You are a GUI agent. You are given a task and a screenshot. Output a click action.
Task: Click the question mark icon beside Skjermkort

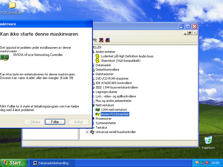(97, 61)
